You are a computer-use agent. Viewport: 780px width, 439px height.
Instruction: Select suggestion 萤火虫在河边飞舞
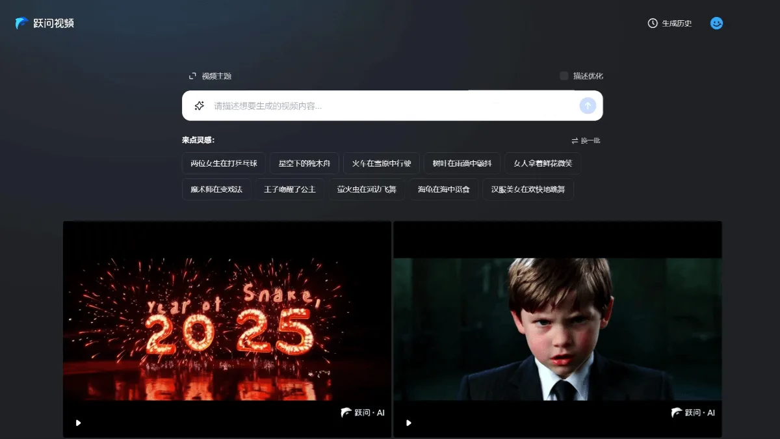pos(367,189)
